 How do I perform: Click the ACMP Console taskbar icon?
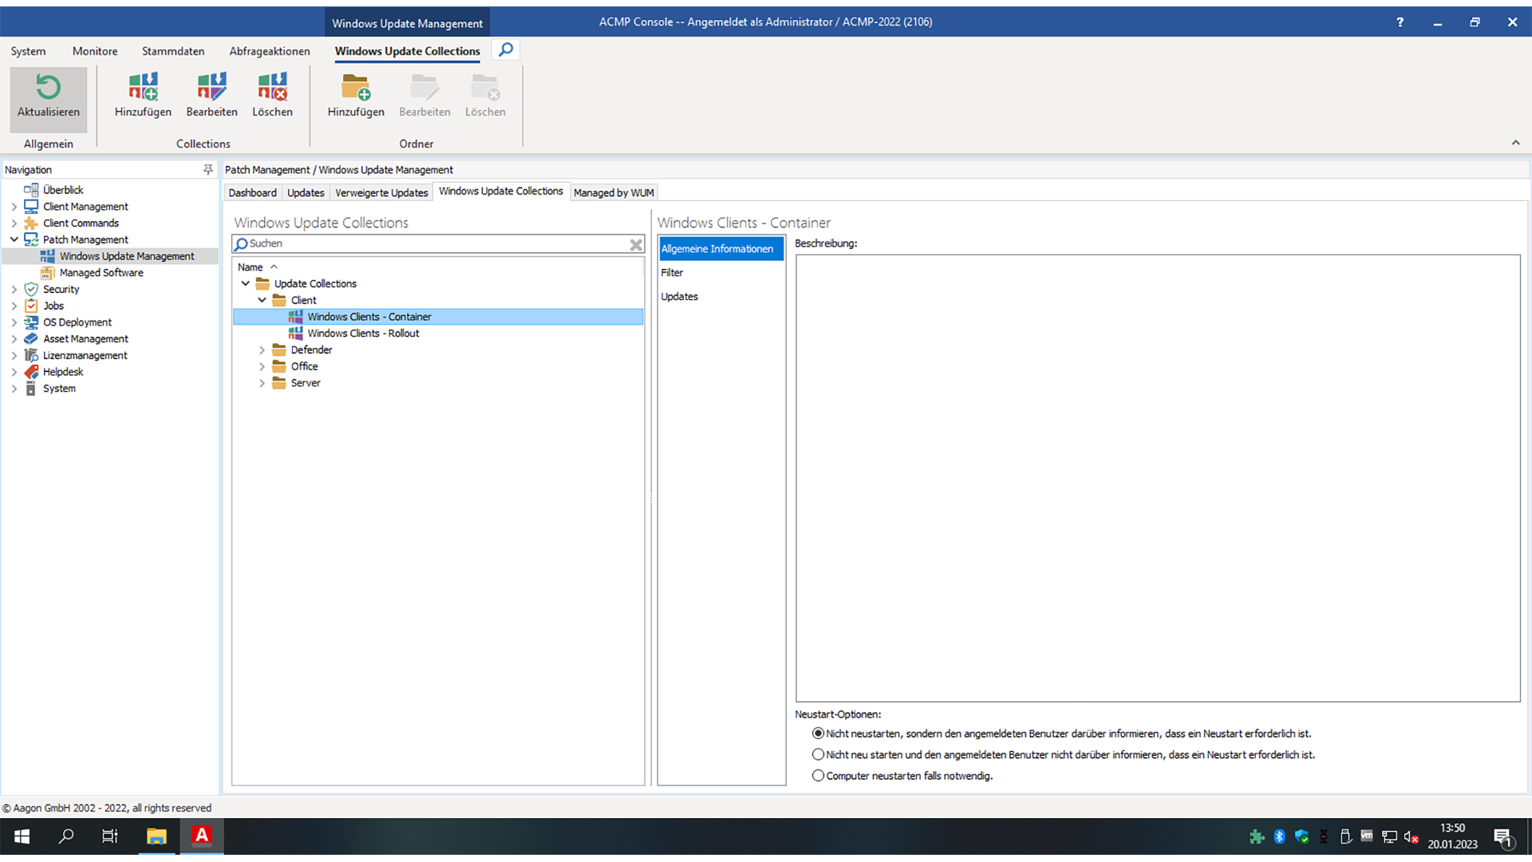point(202,836)
